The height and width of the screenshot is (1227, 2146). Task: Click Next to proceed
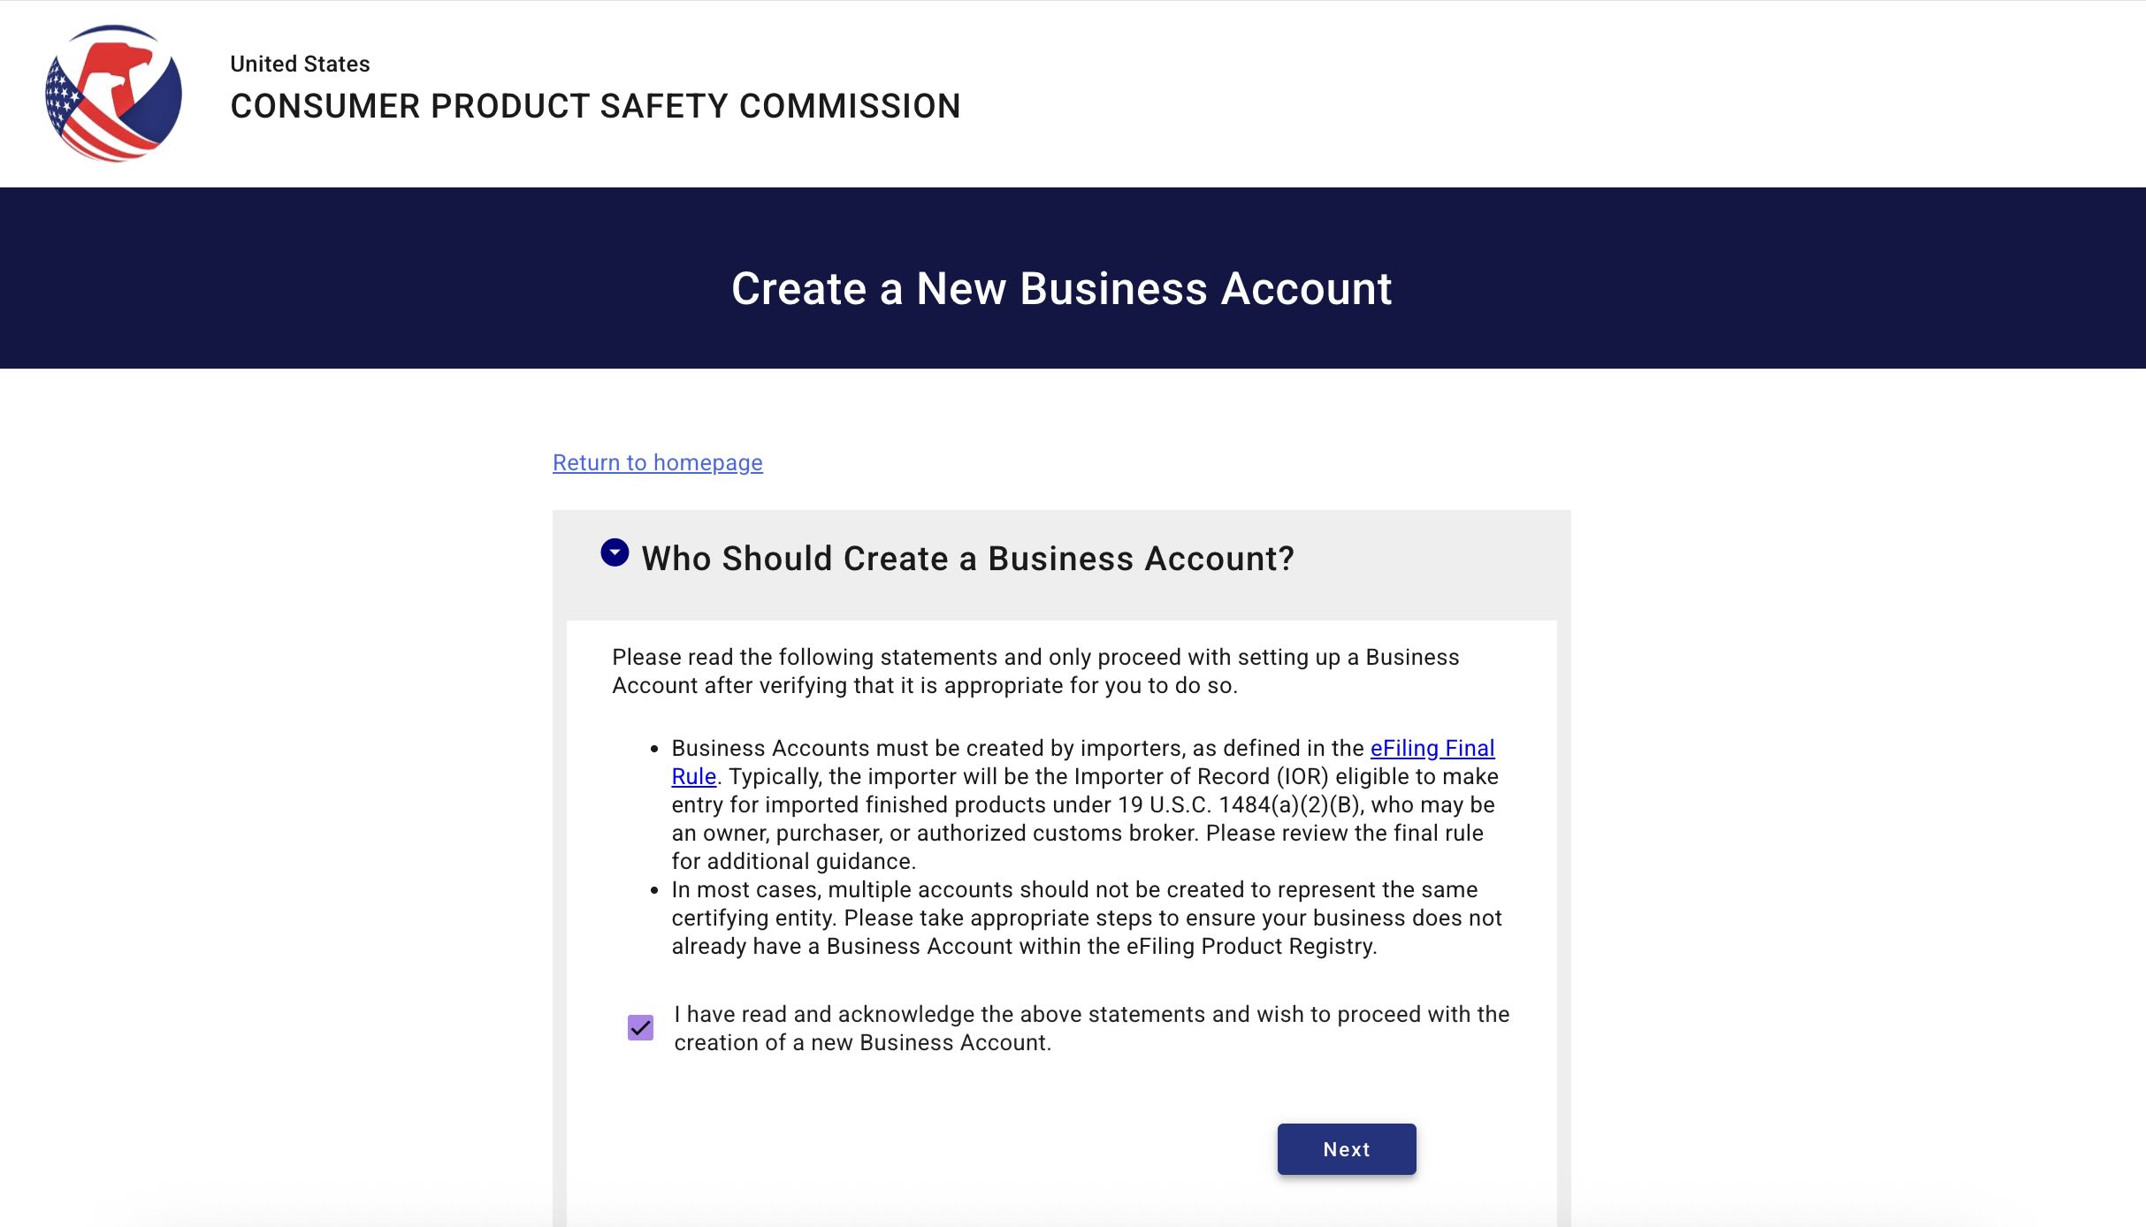(1346, 1149)
